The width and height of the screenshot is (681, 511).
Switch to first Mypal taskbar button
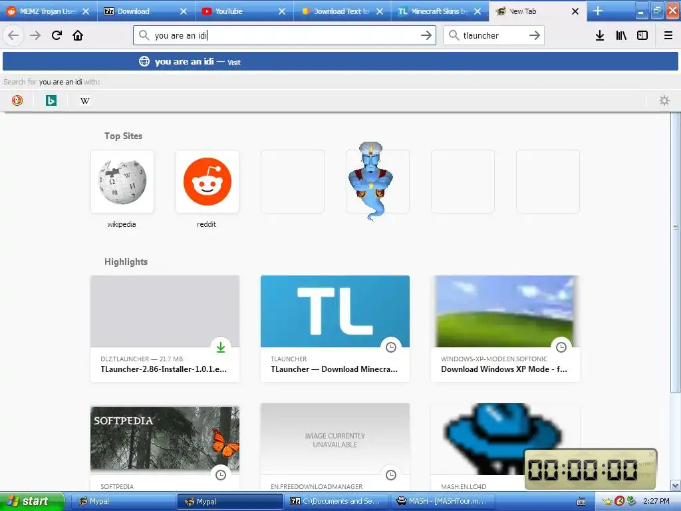[122, 501]
